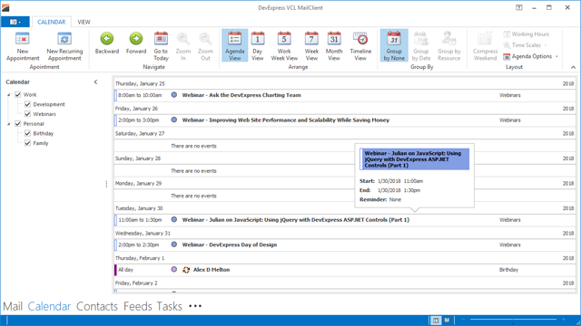
Task: Collapse the ribbon with the chevron
Action: 573,67
